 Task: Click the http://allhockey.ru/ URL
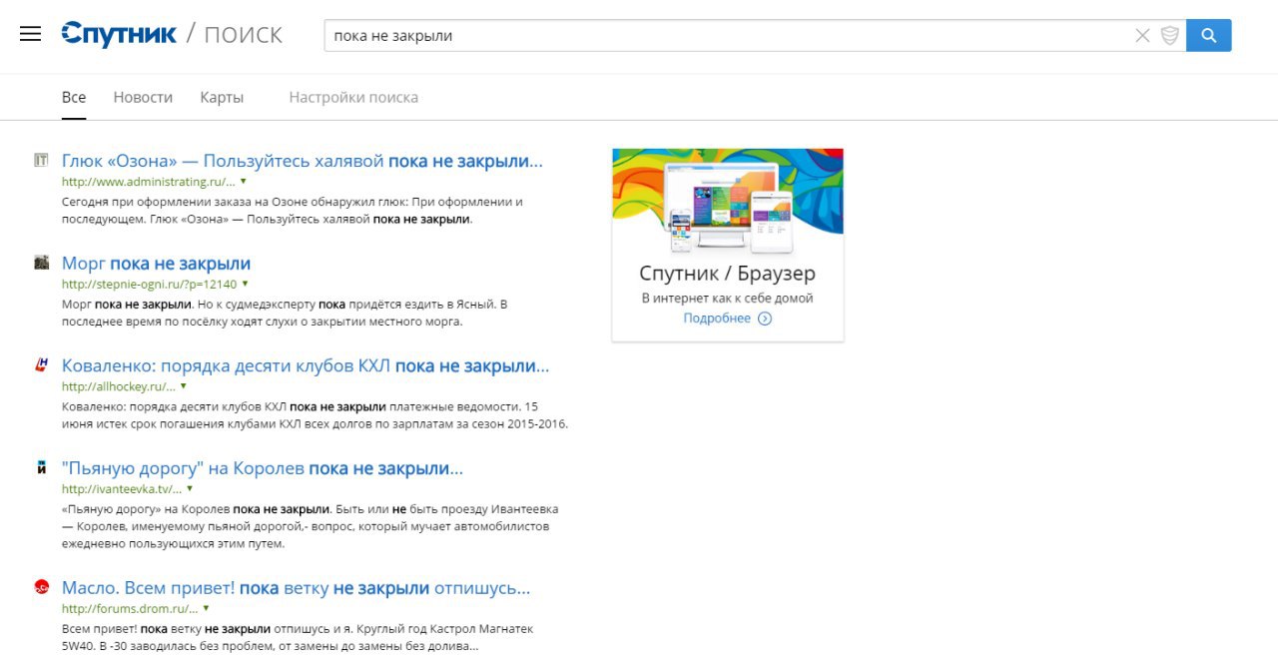[x=119, y=386]
